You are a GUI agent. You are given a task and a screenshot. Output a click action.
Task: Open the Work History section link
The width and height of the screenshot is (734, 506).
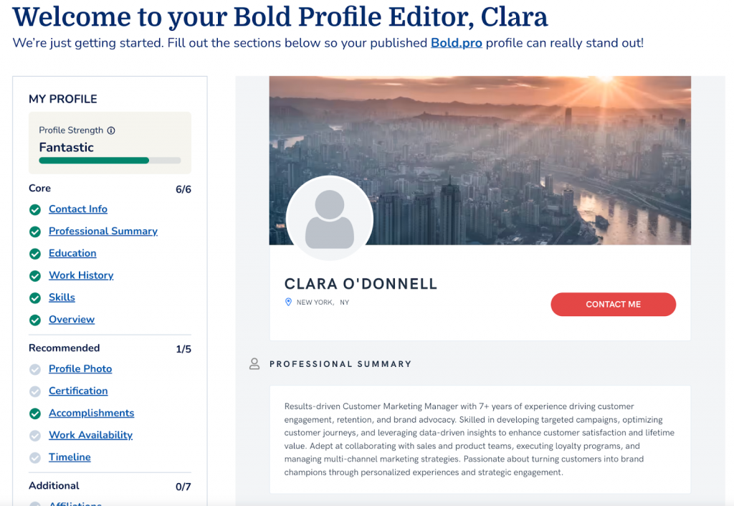81,275
